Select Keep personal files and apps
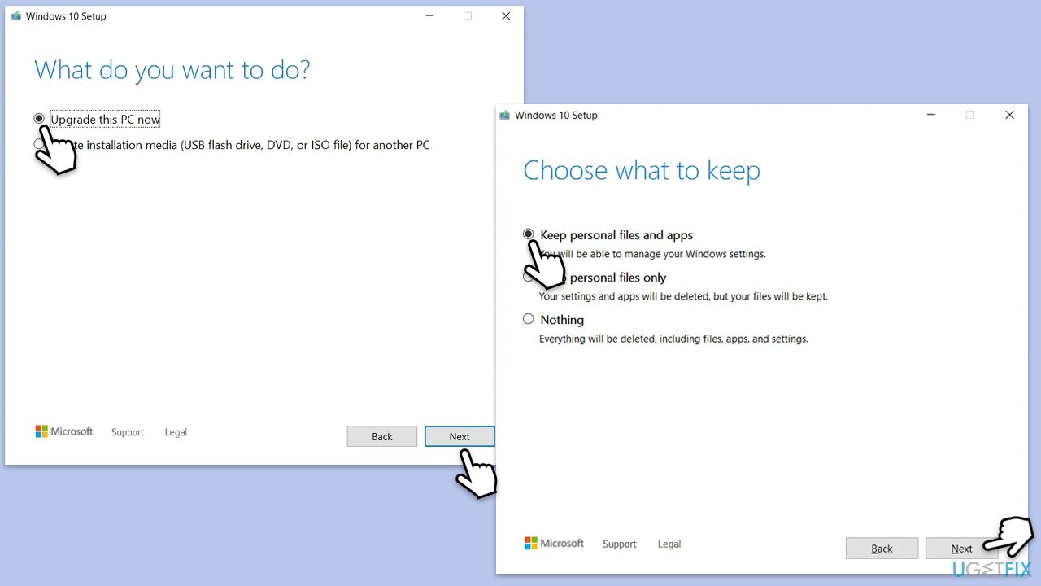The height and width of the screenshot is (586, 1041). point(608,234)
